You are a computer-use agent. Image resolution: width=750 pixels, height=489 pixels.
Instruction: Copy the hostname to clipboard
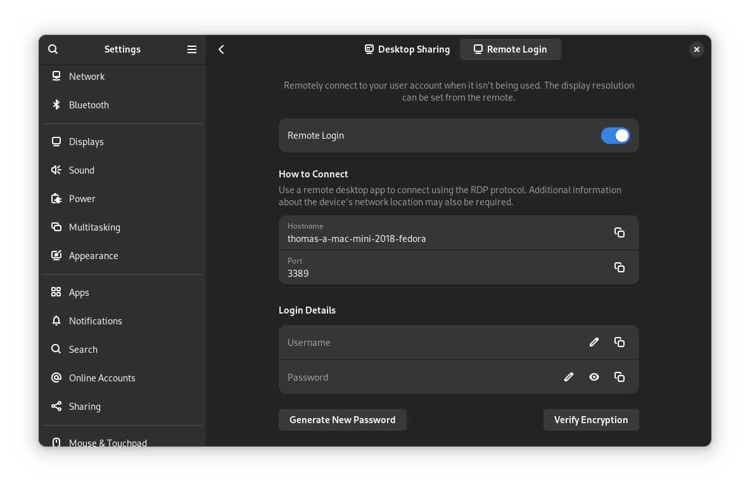pos(619,232)
